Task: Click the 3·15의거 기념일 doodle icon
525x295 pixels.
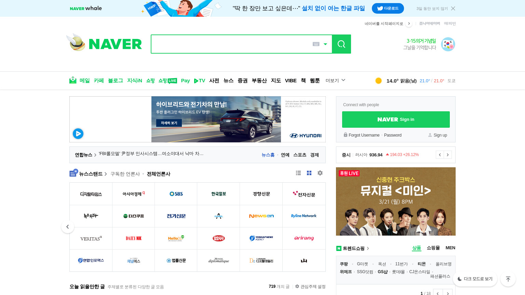Action: click(x=448, y=44)
